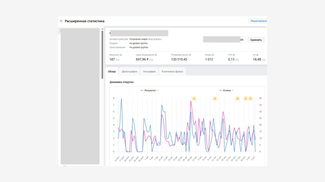This screenshot has height=182, width=325.
Task: Open the География tab
Action: (149, 72)
